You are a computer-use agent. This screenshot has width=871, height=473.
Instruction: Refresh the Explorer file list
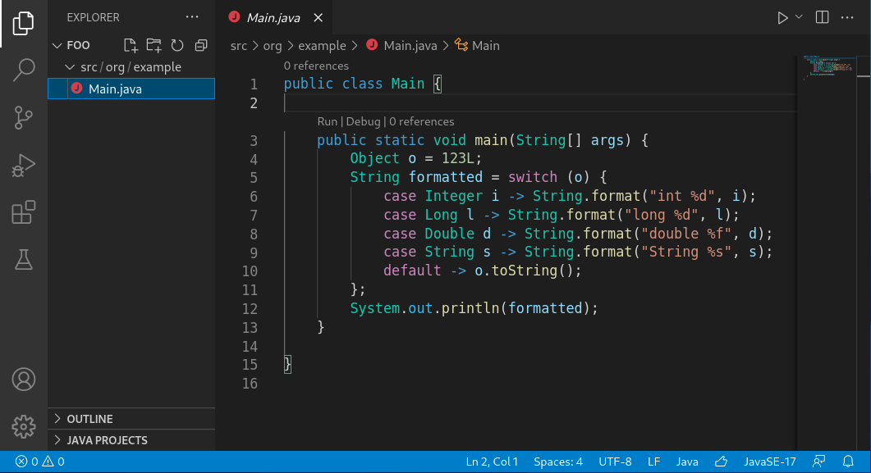click(x=176, y=45)
